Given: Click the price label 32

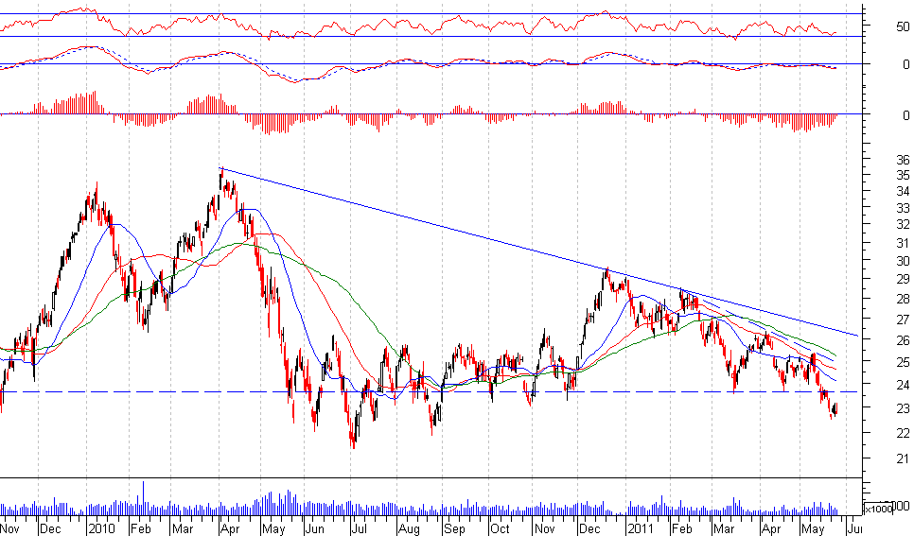Looking at the screenshot, I should 903,224.
